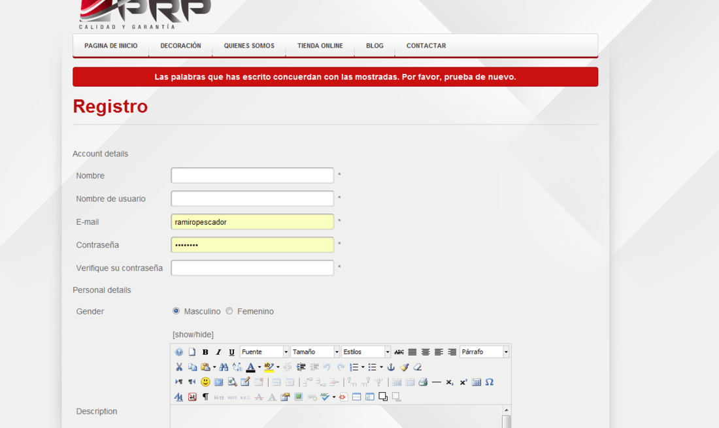Cut selection with scissors icon

(179, 367)
